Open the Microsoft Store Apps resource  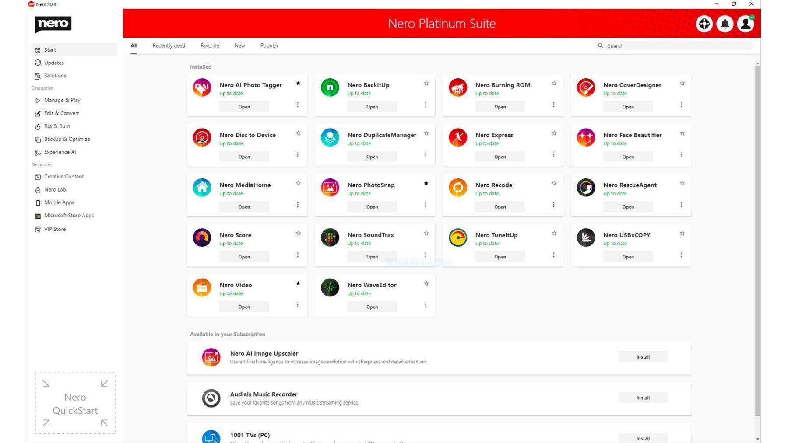point(74,216)
